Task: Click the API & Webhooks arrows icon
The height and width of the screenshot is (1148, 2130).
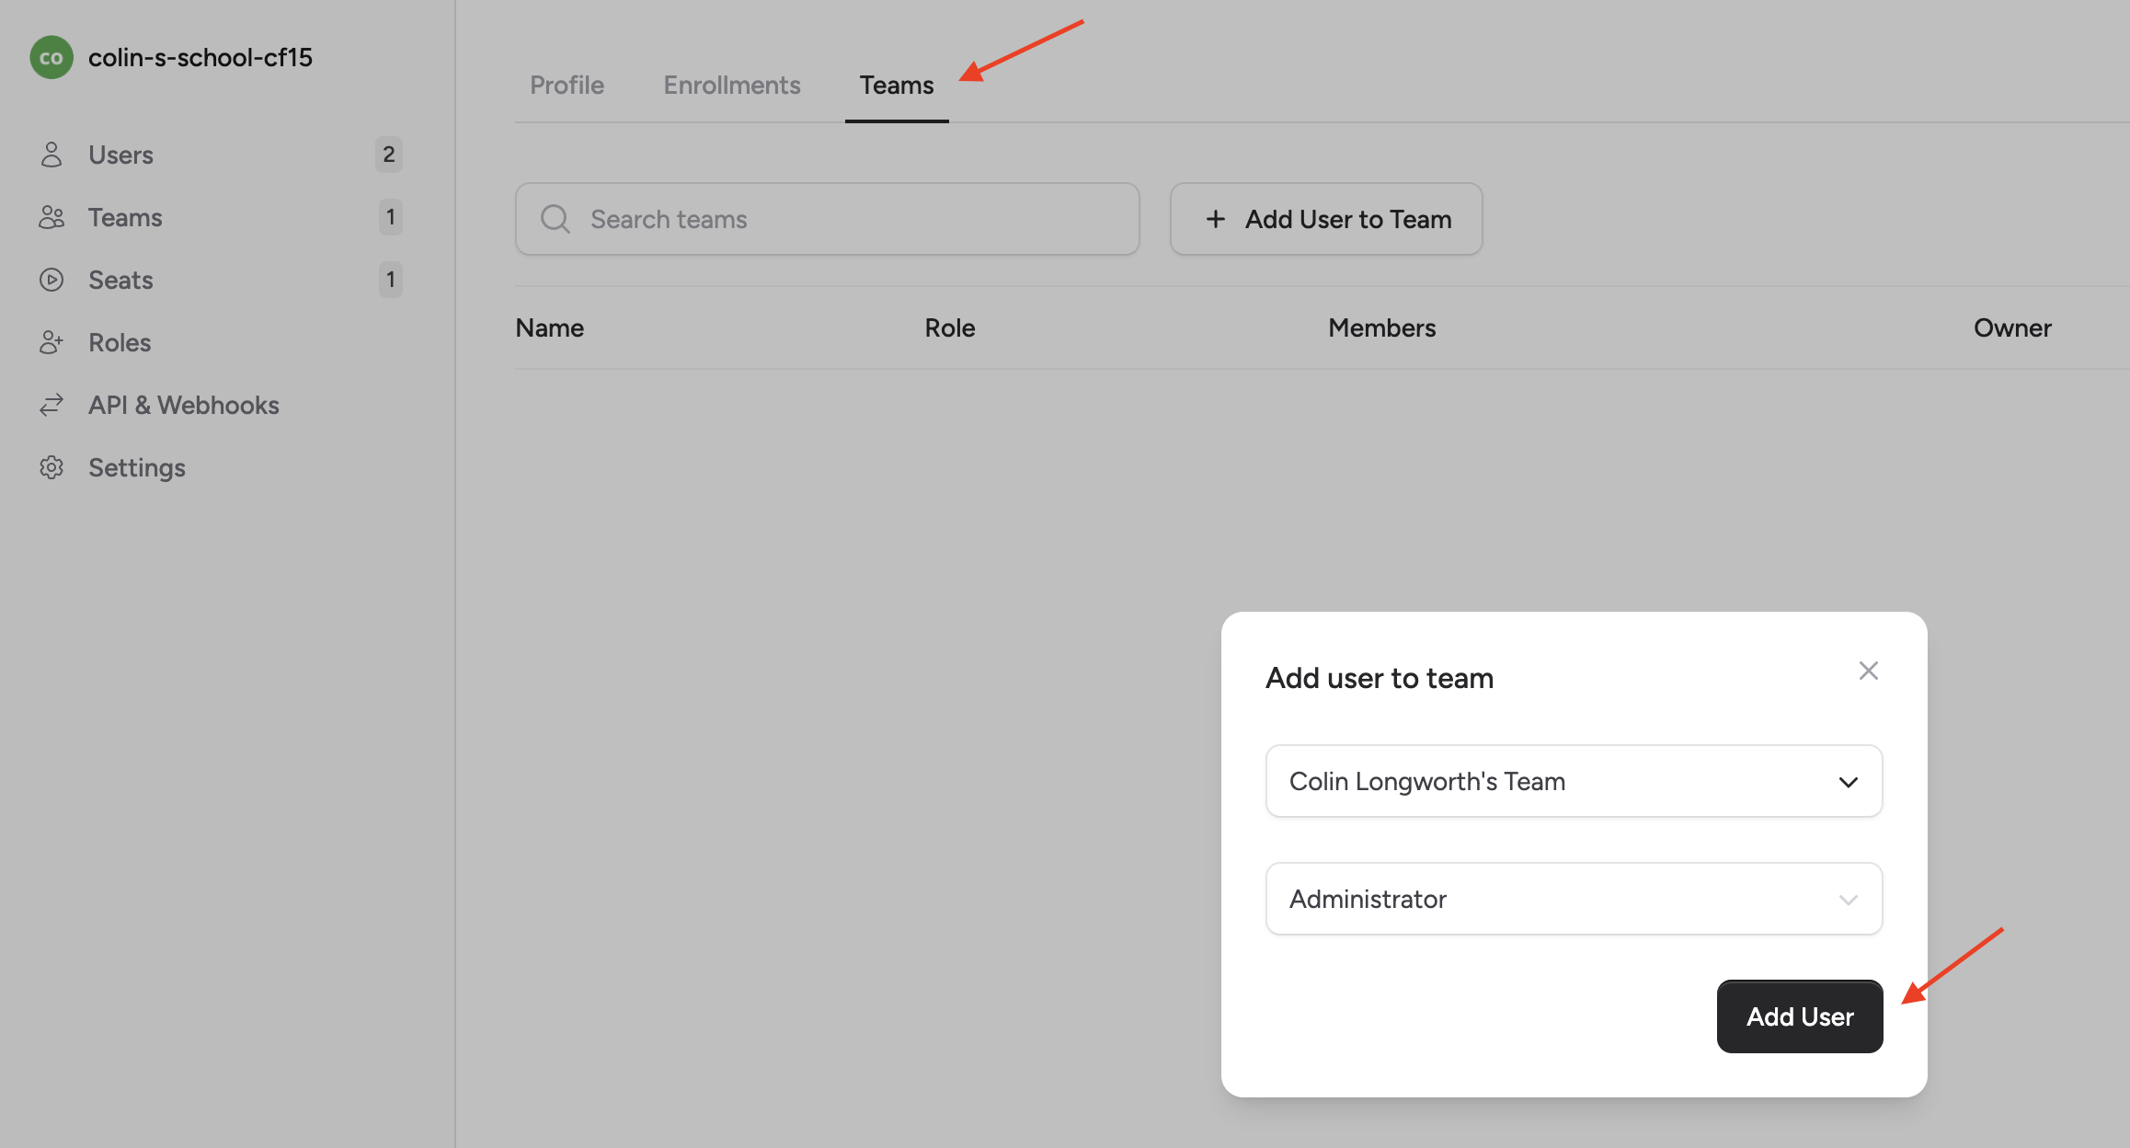Action: click(x=52, y=405)
